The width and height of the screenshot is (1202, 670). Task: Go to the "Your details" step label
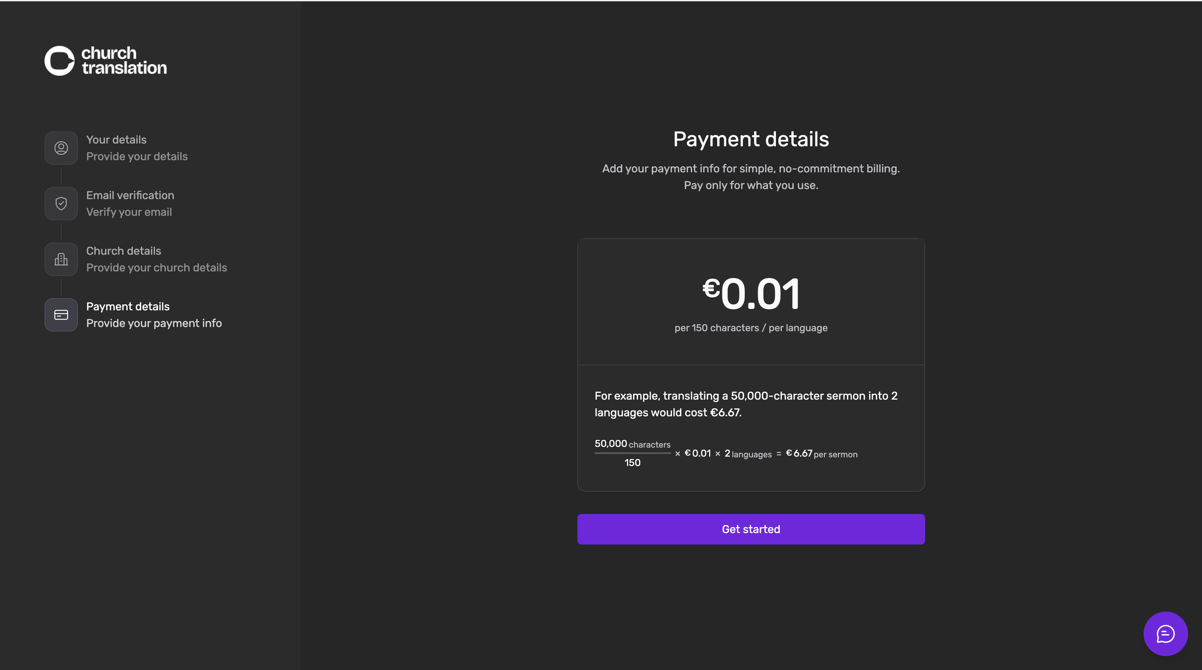pos(116,139)
